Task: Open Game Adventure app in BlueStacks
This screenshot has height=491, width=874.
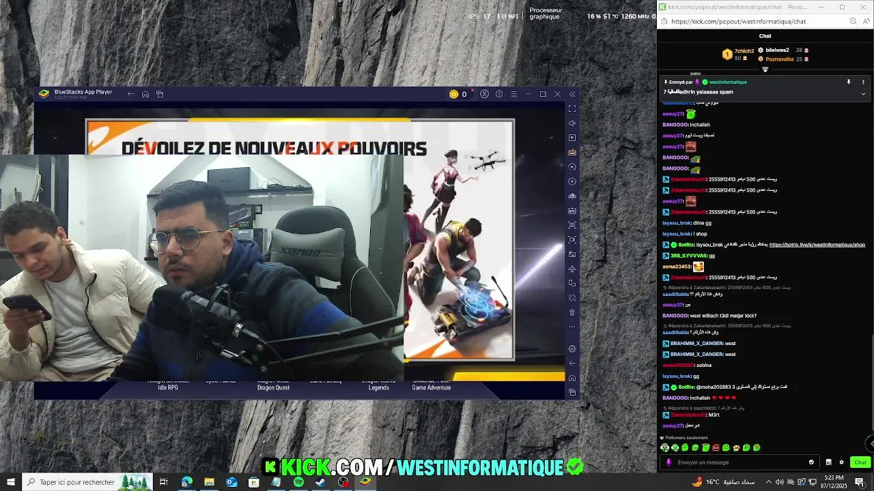Action: (432, 387)
